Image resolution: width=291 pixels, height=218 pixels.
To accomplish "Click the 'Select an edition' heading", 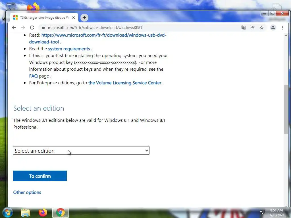I will [39, 108].
